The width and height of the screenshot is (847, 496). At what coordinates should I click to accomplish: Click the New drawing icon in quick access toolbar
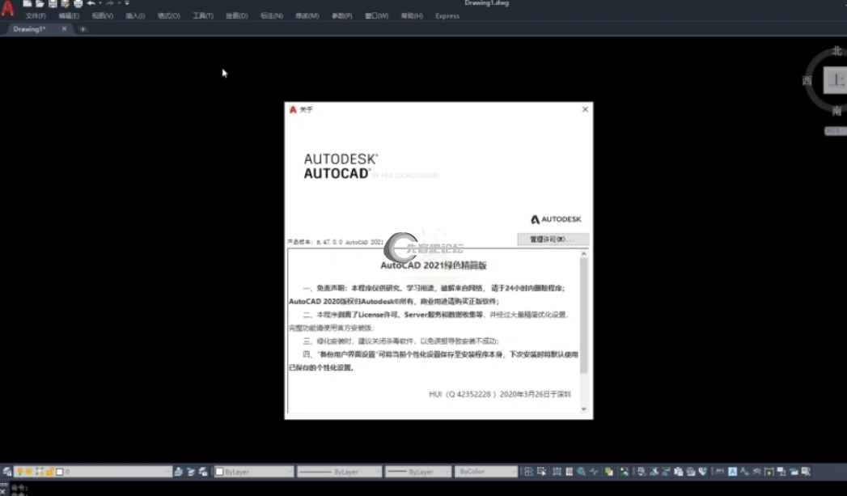click(28, 4)
